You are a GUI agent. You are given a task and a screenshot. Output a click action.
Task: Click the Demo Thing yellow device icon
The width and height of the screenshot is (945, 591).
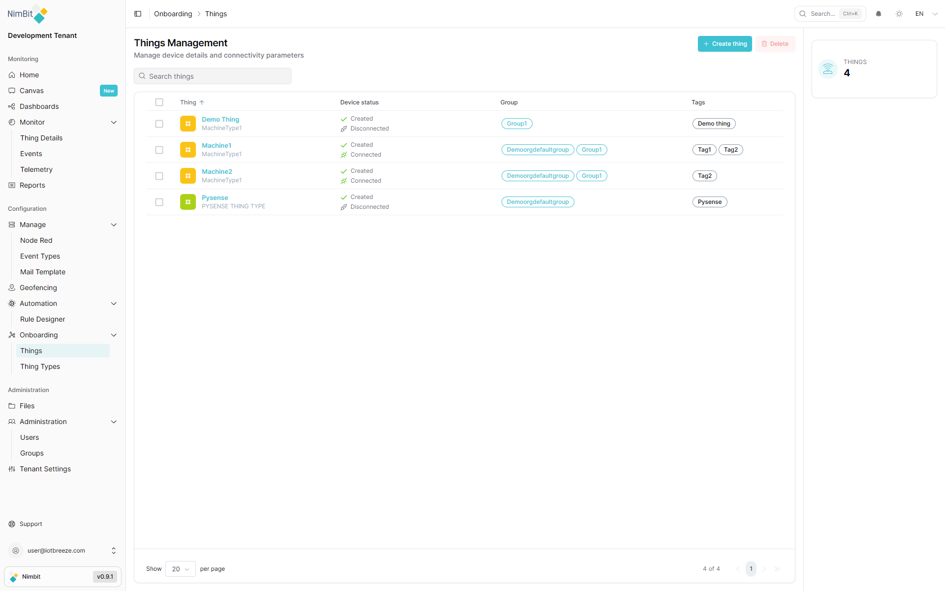188,124
